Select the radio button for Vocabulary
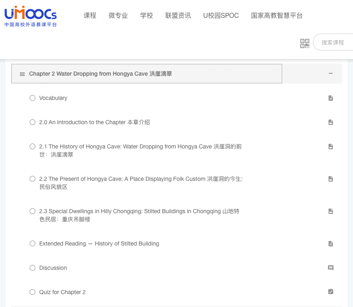The width and height of the screenshot is (353, 307). click(x=32, y=98)
